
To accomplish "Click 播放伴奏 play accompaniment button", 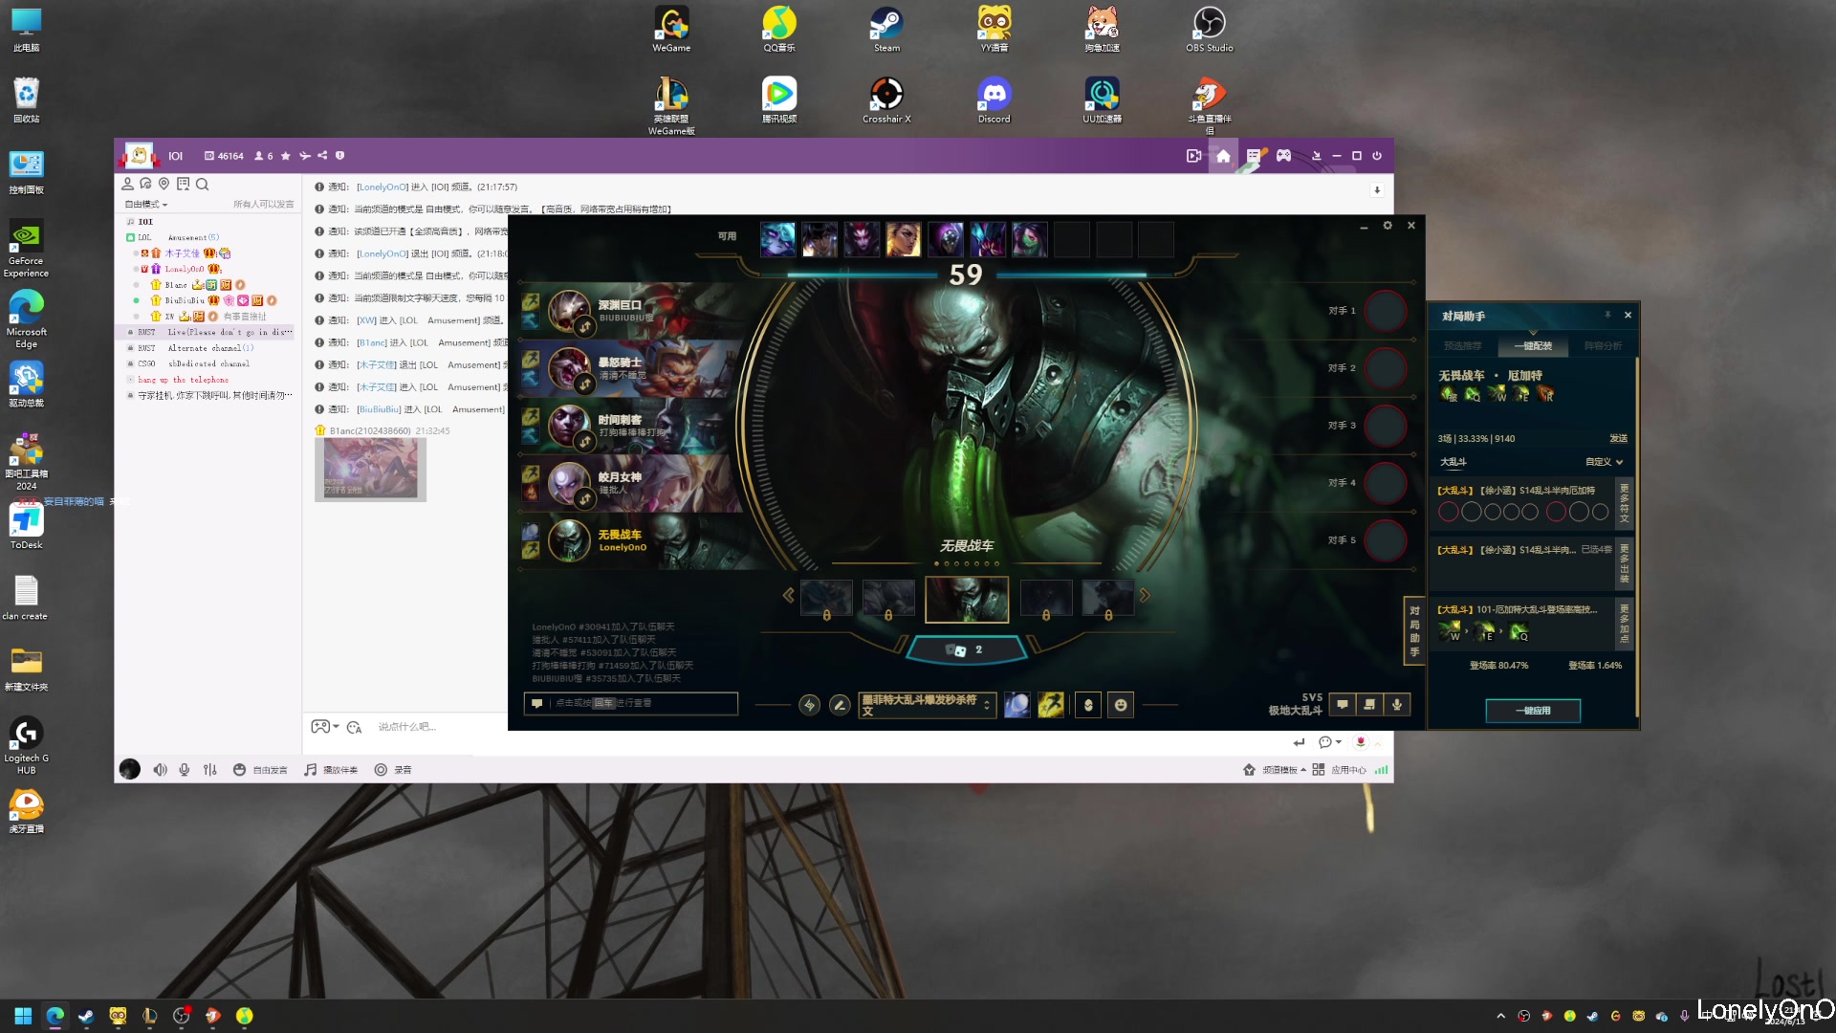I will click(x=331, y=769).
